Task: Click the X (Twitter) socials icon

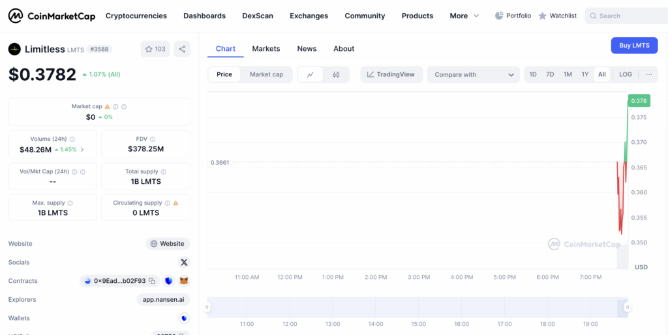Action: tap(184, 262)
